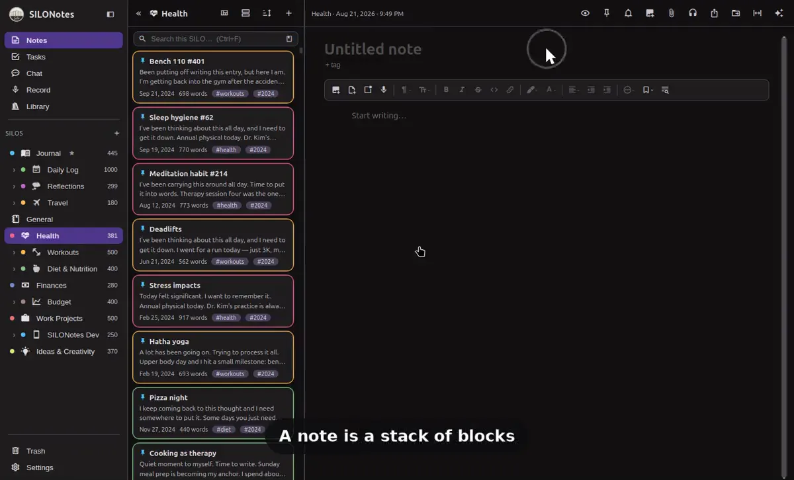The width and height of the screenshot is (794, 480).
Task: Toggle bold formatting
Action: point(446,90)
